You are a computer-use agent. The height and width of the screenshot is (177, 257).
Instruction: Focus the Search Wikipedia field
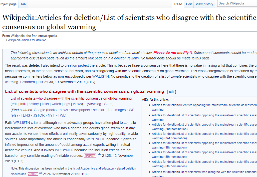pyautogui.click(x=237, y=3)
